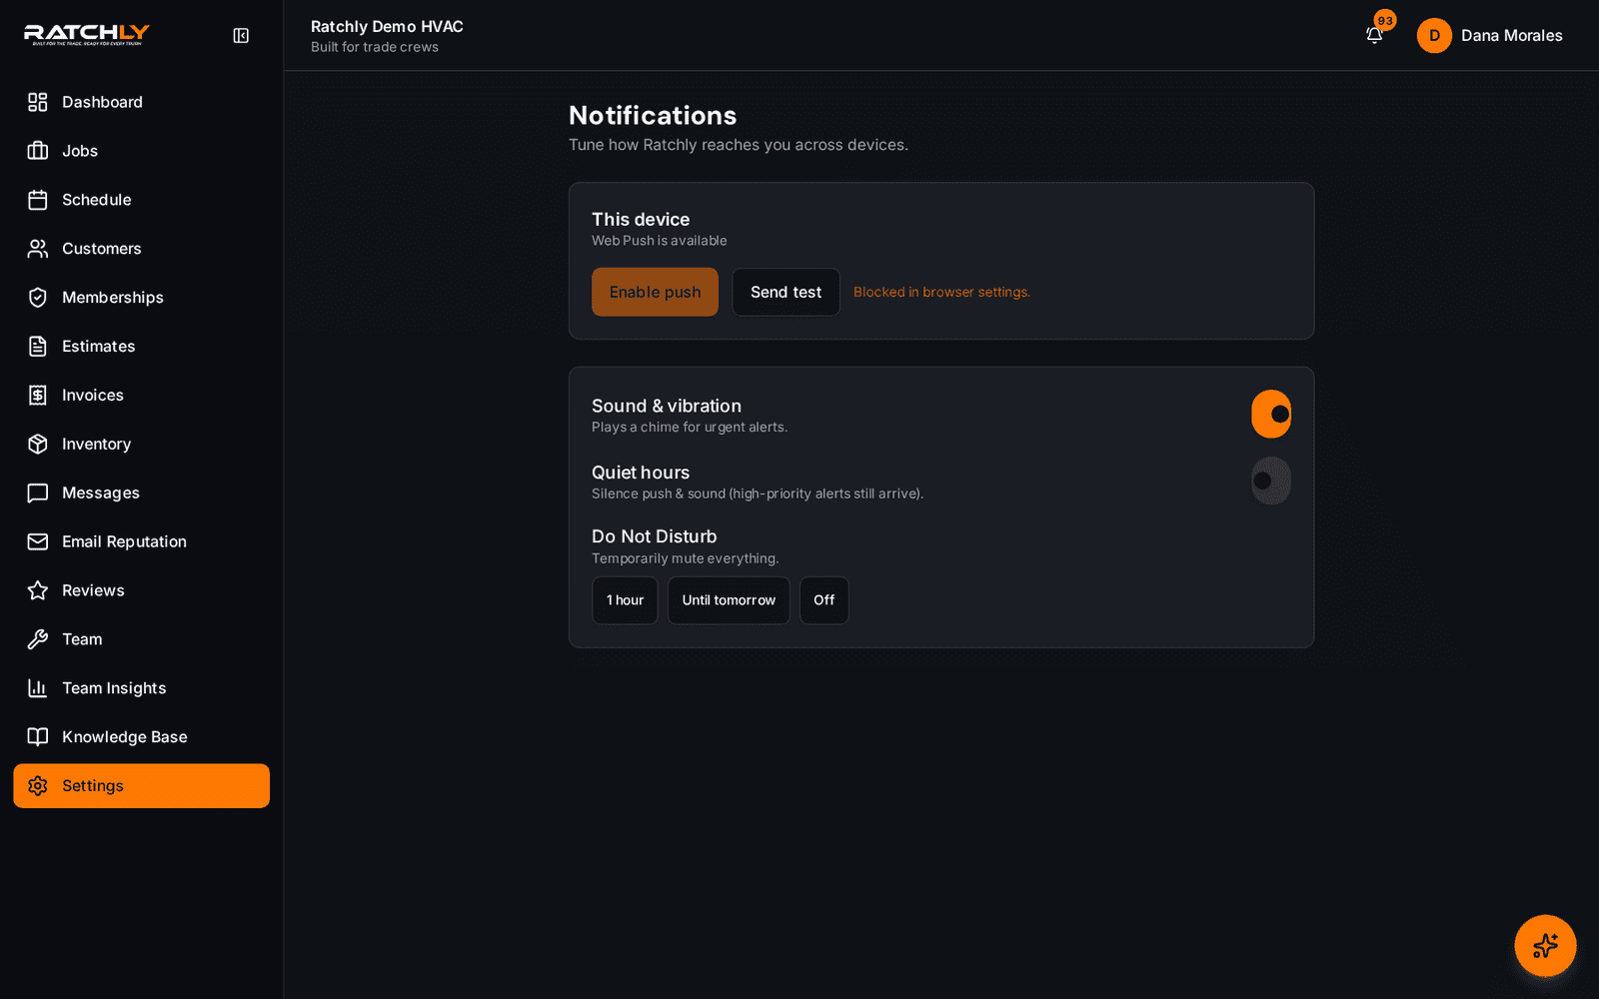This screenshot has width=1599, height=999.
Task: Select Estimates from the sidebar
Action: (x=141, y=347)
